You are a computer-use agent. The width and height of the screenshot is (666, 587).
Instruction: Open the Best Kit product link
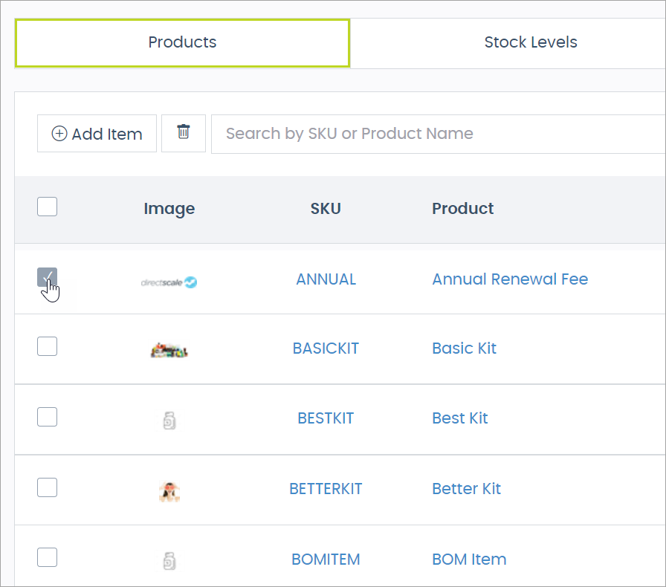459,418
